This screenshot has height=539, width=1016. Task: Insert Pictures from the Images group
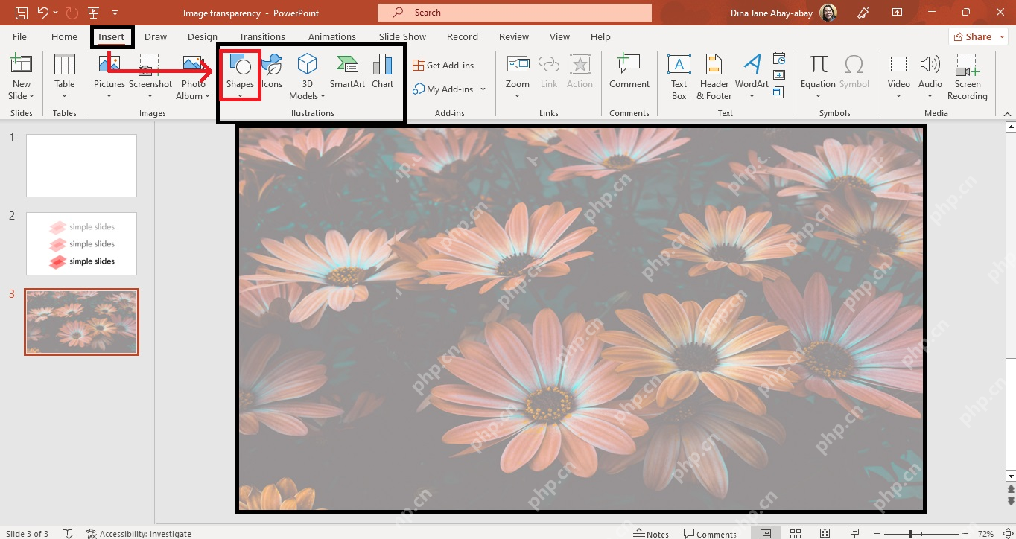(109, 77)
